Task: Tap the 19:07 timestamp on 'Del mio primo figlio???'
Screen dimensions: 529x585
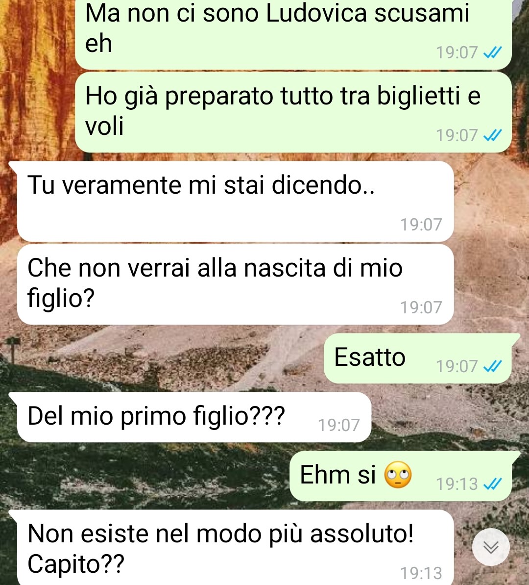Action: (338, 425)
